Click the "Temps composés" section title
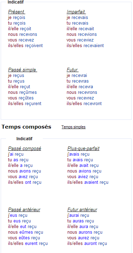 pos(26,127)
